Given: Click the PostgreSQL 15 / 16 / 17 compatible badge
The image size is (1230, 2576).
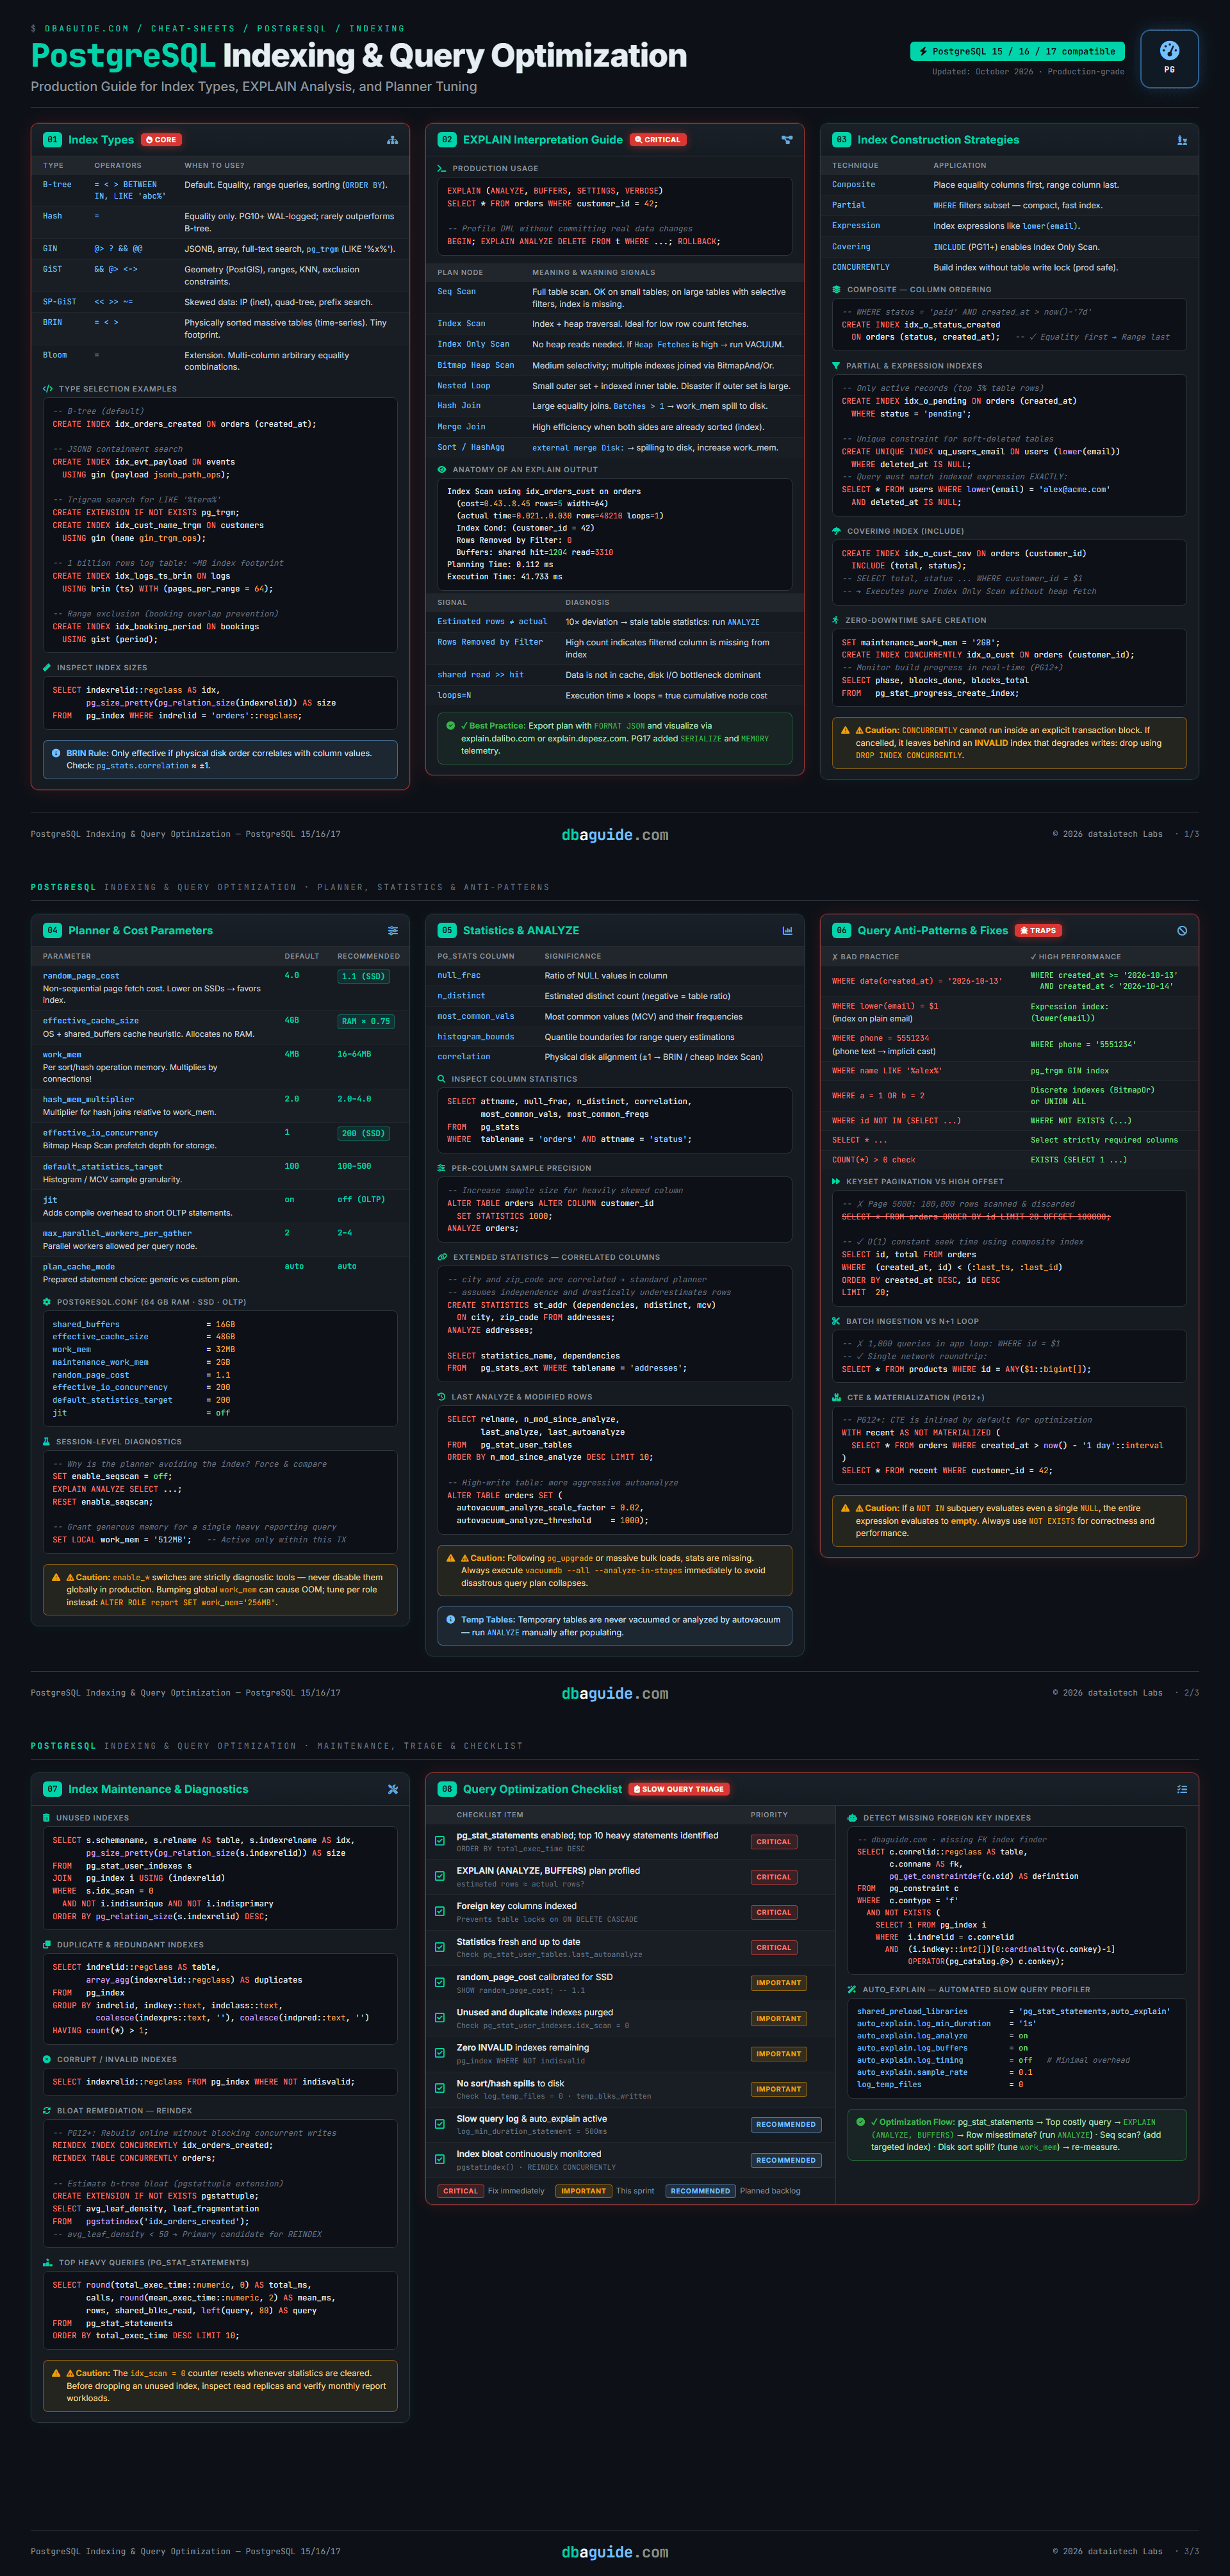Looking at the screenshot, I should [x=1017, y=51].
